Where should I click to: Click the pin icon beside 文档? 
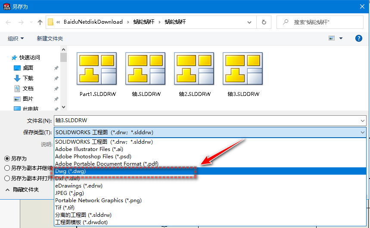click(56, 89)
